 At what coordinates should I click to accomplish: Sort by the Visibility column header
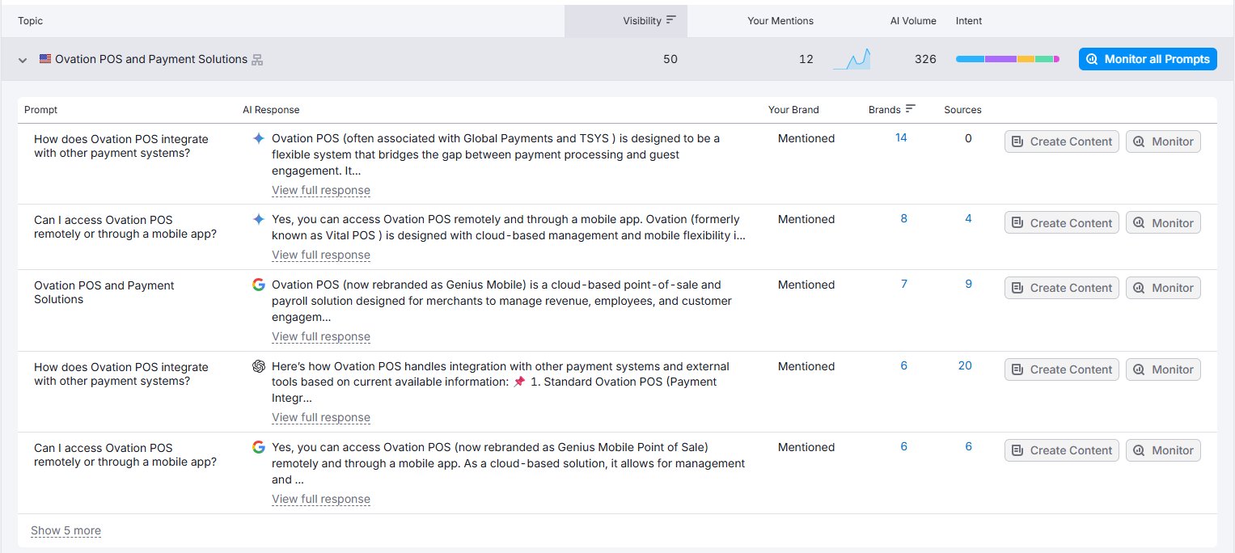(x=626, y=21)
